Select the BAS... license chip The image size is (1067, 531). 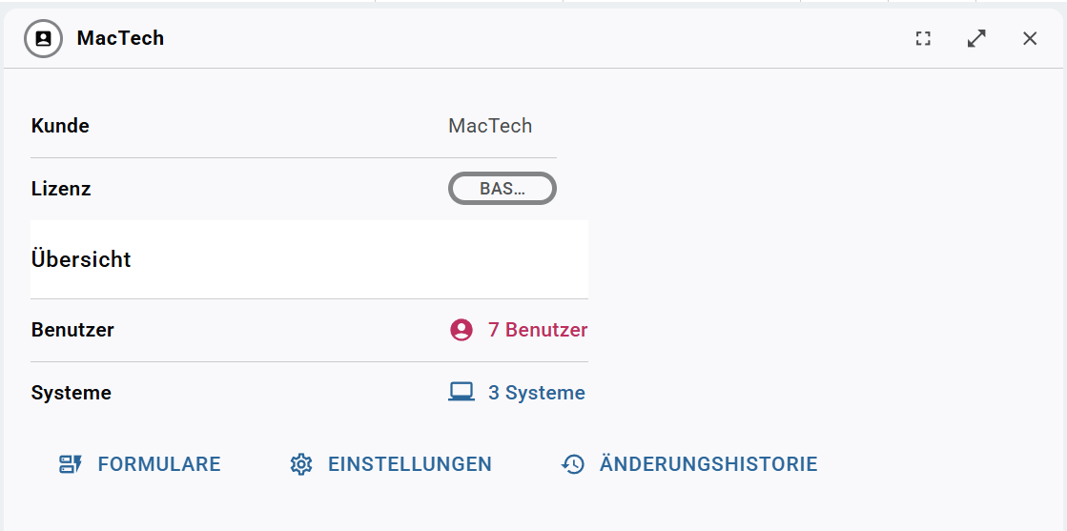tap(503, 189)
